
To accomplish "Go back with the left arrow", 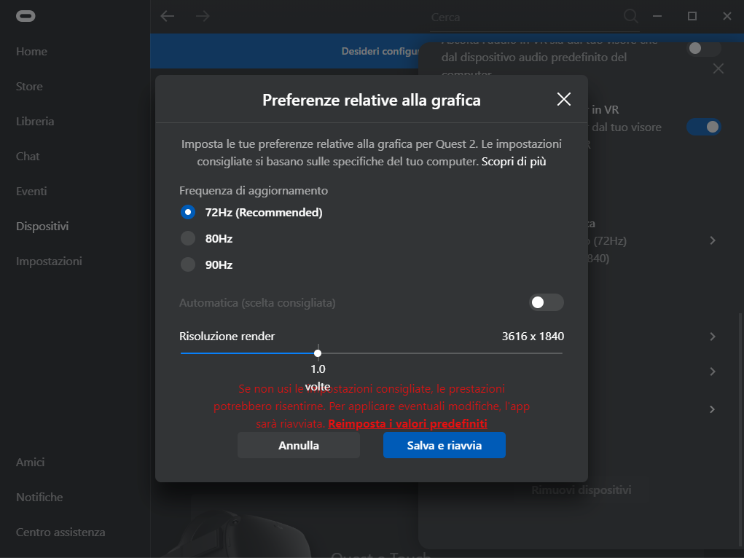I will (x=168, y=16).
